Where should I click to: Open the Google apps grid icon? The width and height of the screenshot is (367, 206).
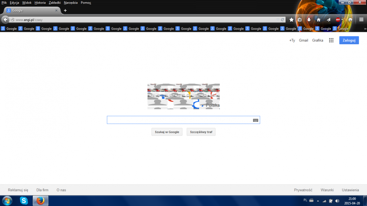(x=331, y=40)
